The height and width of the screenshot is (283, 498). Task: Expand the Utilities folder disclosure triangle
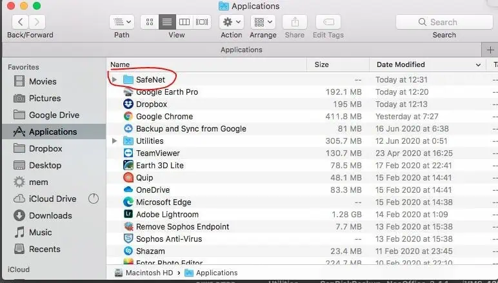click(x=115, y=141)
